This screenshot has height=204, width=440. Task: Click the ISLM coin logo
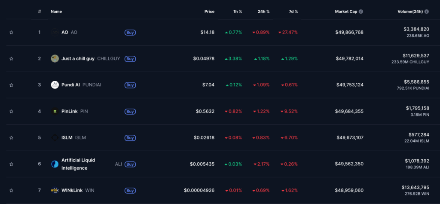click(55, 138)
